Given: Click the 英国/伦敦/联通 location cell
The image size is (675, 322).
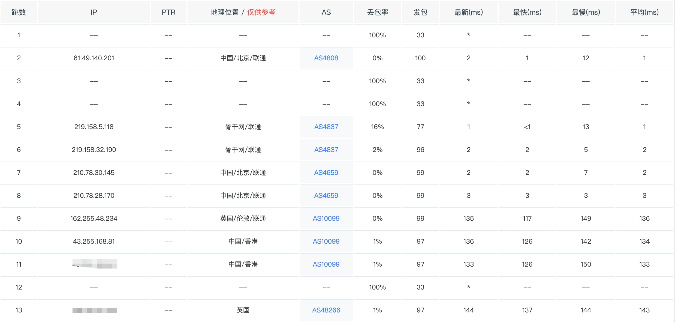Looking at the screenshot, I should [x=243, y=219].
